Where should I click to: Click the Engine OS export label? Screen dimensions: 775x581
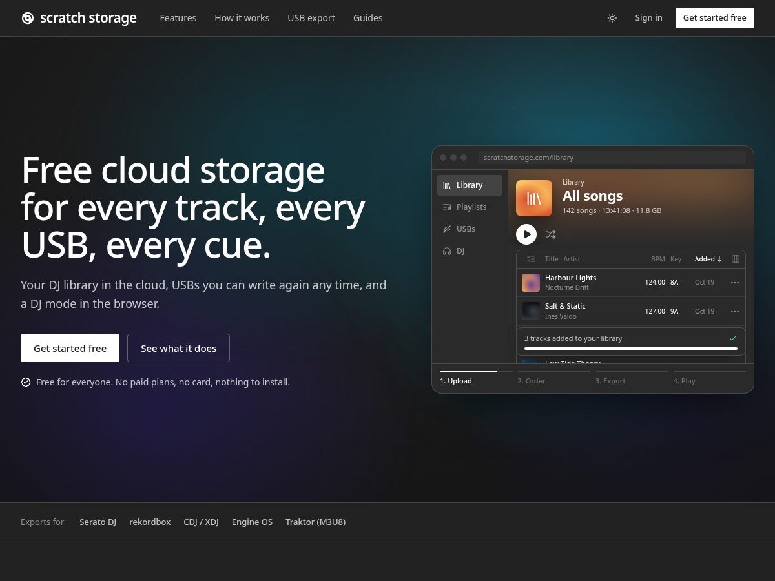pyautogui.click(x=252, y=522)
